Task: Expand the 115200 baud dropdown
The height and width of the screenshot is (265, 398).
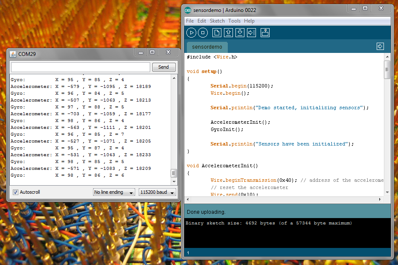Action: 157,192
